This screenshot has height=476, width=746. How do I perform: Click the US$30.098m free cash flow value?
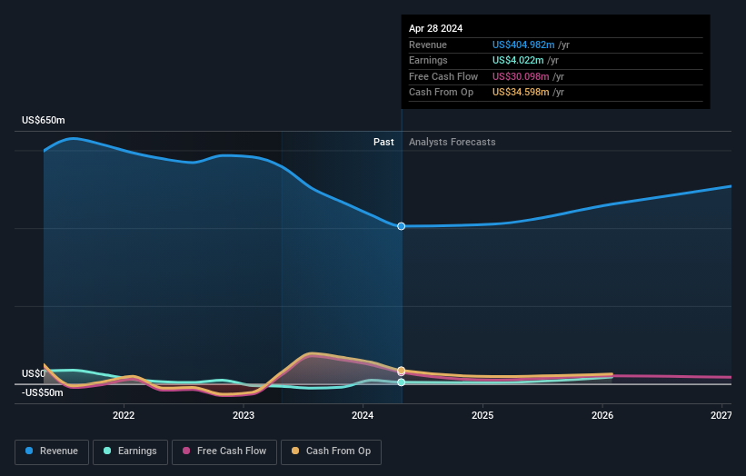pyautogui.click(x=521, y=76)
